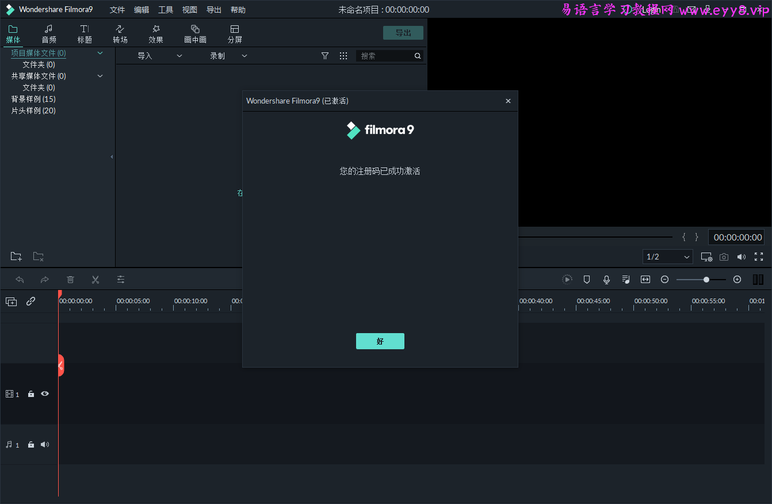Mute audio track 1 with the speaker icon
The width and height of the screenshot is (772, 504).
(45, 445)
